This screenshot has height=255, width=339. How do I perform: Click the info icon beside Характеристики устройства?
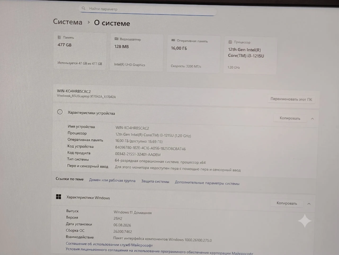tap(60, 112)
